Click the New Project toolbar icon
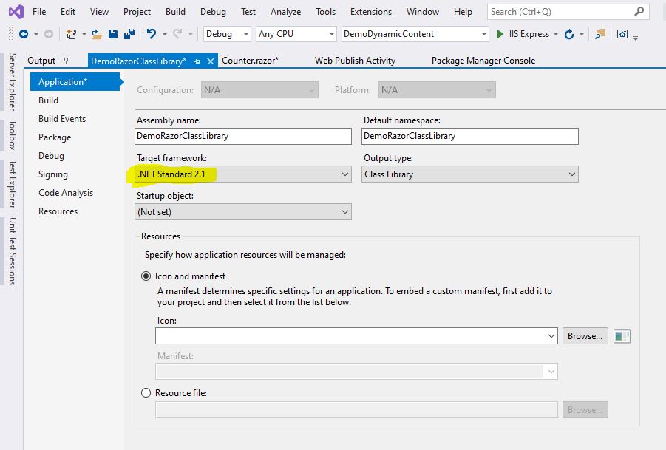Screen dimensions: 666x450 (x=72, y=34)
